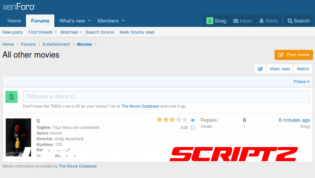Switch to the Forums tab
The image size is (315, 178).
(40, 21)
